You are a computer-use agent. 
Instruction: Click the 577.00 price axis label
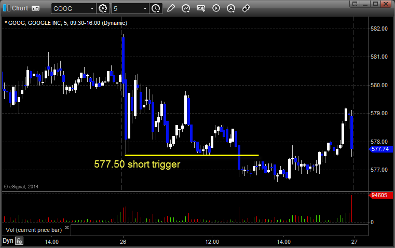coord(379,170)
